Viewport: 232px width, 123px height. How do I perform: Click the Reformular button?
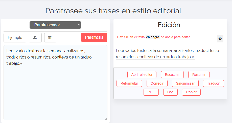click(129, 83)
